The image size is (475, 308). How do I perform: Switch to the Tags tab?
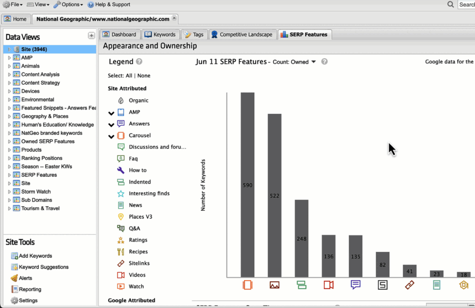[x=194, y=34]
